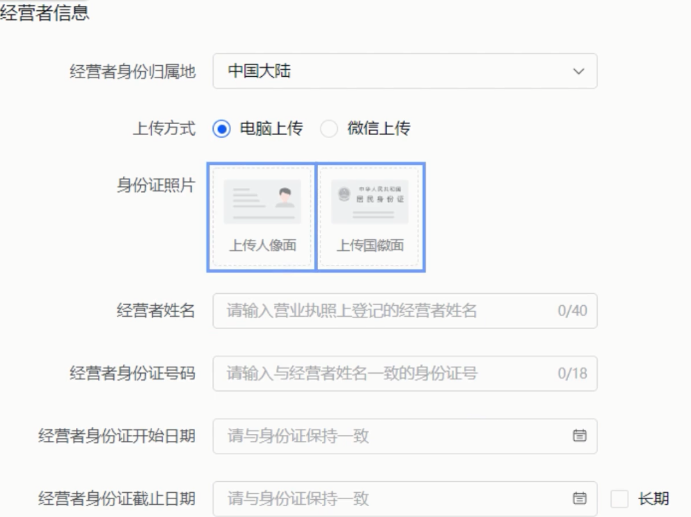This screenshot has height=517, width=691.
Task: Select the 电脑上传 radio button
Action: [x=221, y=129]
